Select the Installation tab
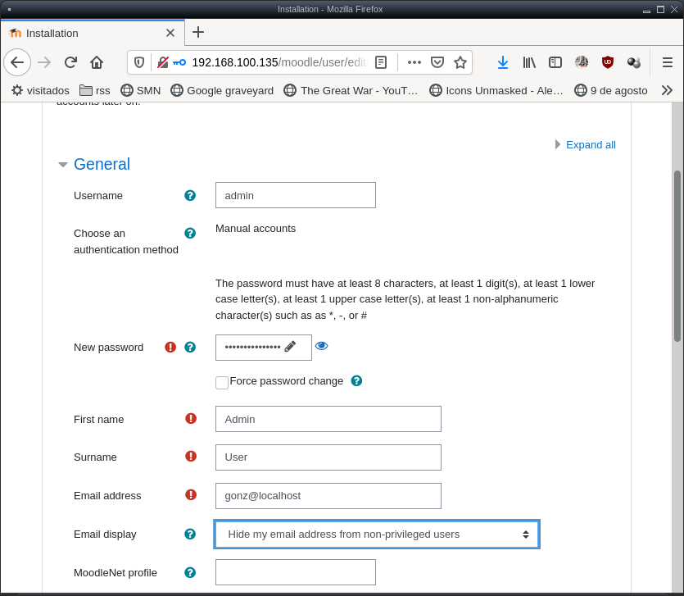This screenshot has height=596, width=684. pos(93,33)
